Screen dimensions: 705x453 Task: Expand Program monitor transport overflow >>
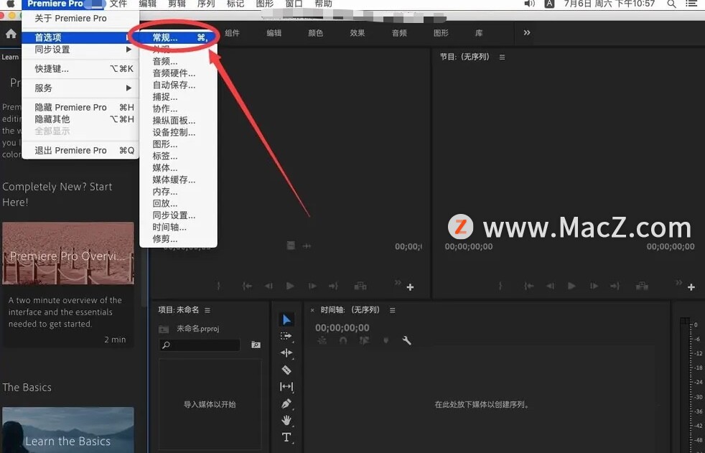(x=679, y=282)
